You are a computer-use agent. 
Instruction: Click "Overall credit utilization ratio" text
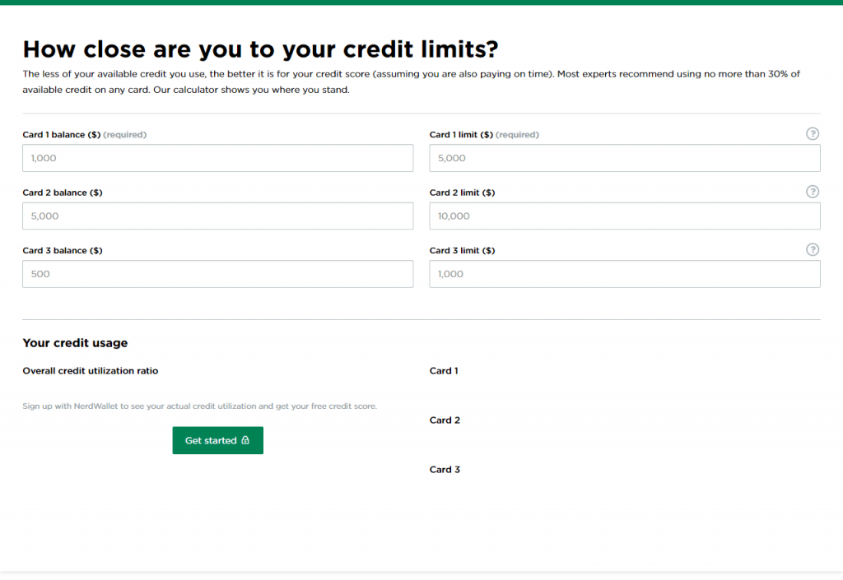(x=91, y=371)
